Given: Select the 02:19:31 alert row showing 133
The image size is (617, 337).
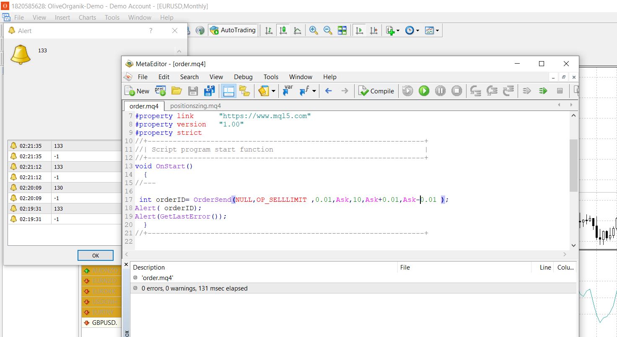Looking at the screenshot, I should point(65,208).
